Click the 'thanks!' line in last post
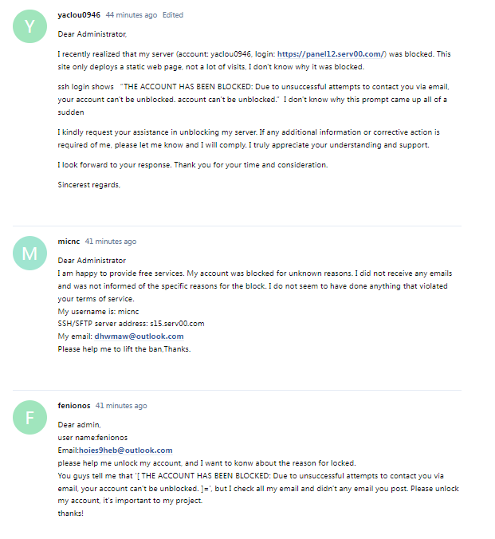 (x=70, y=513)
